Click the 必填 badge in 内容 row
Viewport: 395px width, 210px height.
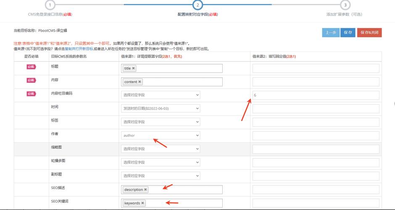coord(31,80)
